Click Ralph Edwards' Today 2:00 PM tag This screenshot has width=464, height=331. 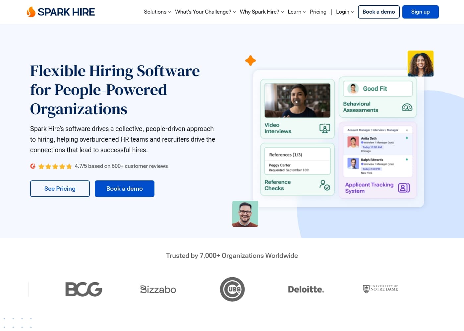[x=371, y=169]
